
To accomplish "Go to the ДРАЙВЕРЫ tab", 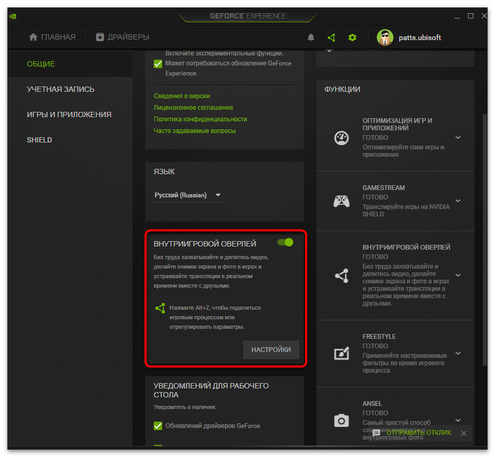I will tap(122, 37).
